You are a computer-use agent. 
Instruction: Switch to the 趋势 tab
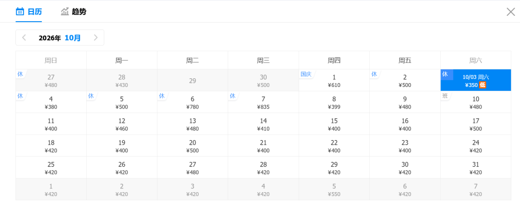[x=74, y=12]
